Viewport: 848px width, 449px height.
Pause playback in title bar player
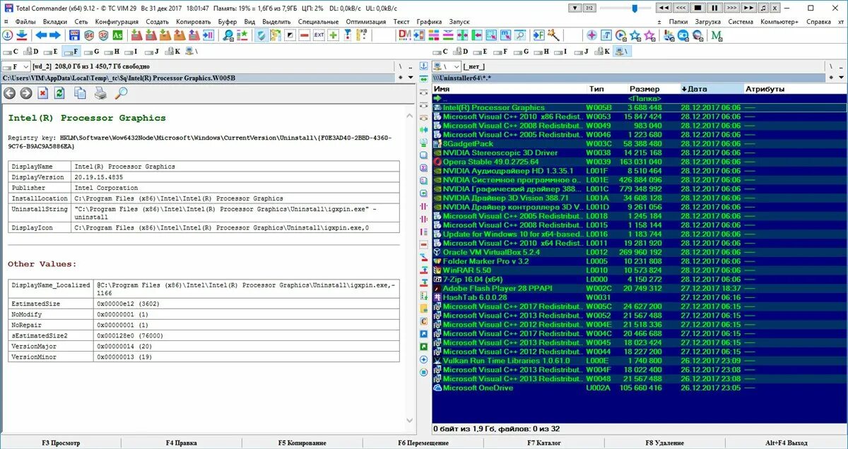tap(714, 8)
